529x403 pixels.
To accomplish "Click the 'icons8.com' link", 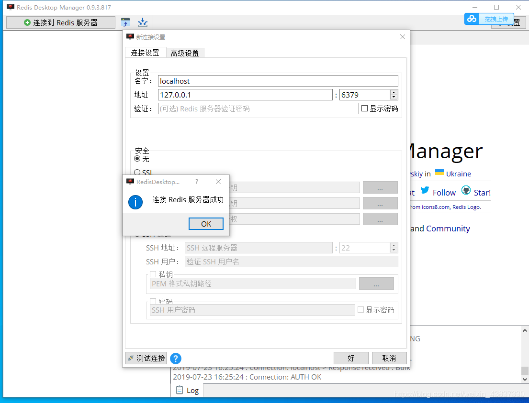I will [x=436, y=207].
